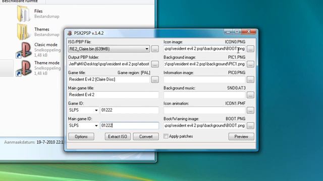The height and width of the screenshot is (181, 323).
Task: Enable the Apply patches checkbox
Action: pos(166,136)
